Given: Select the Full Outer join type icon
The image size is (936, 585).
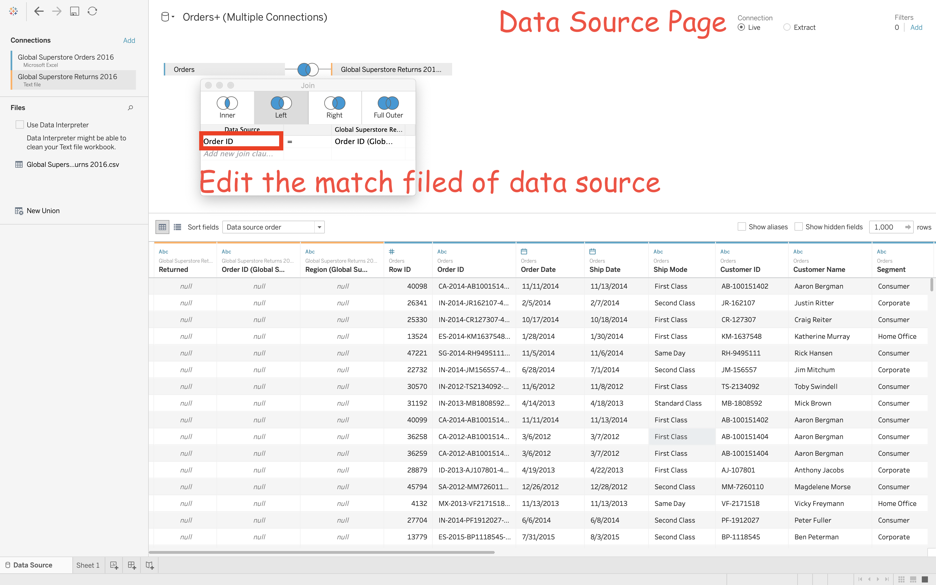Looking at the screenshot, I should (x=388, y=103).
